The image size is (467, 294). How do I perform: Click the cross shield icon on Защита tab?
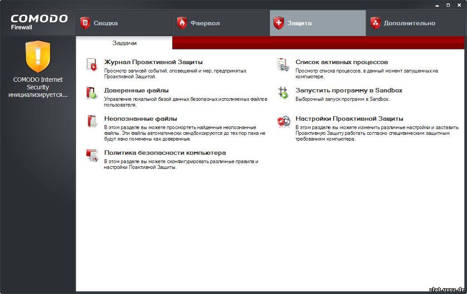(279, 23)
